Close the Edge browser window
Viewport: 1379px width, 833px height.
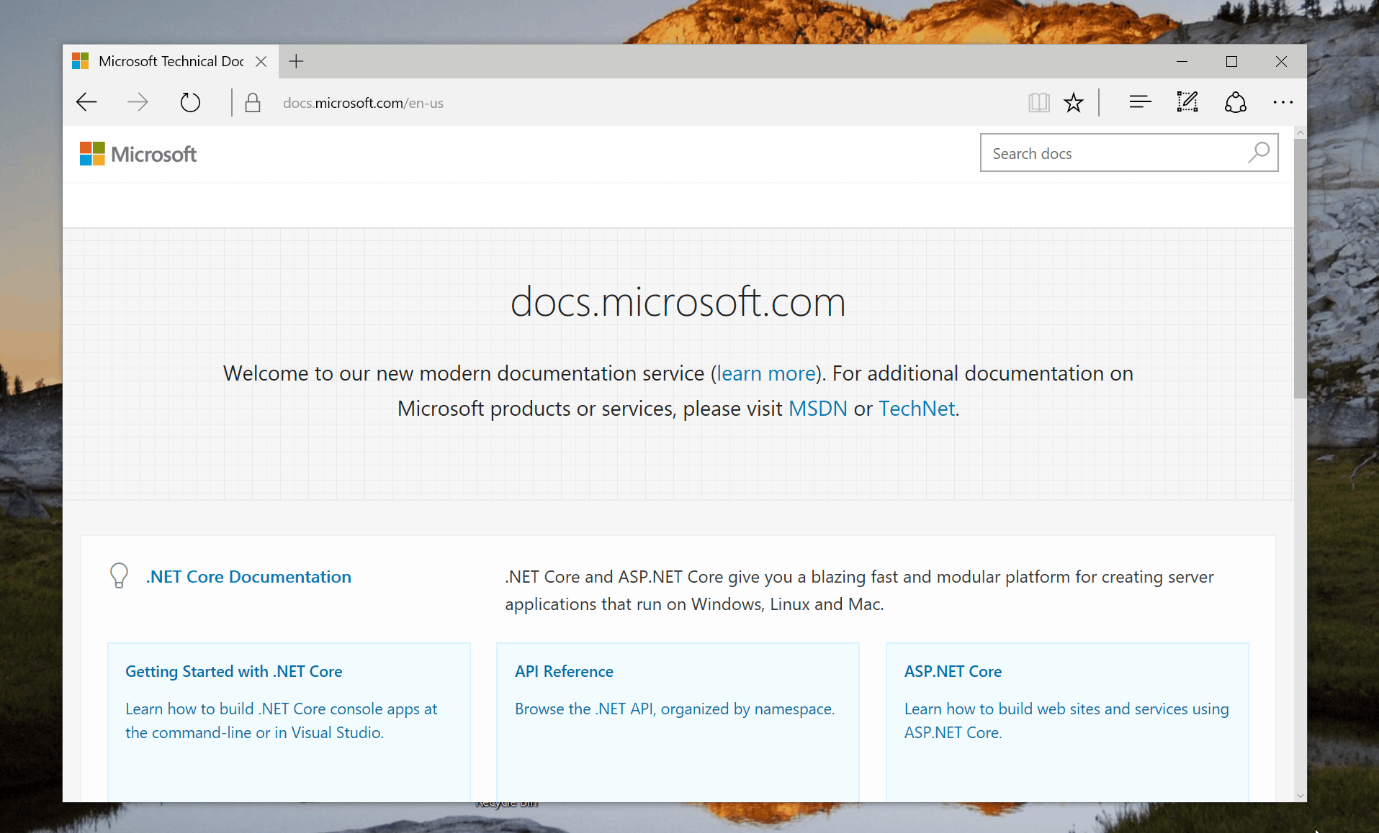click(1281, 61)
